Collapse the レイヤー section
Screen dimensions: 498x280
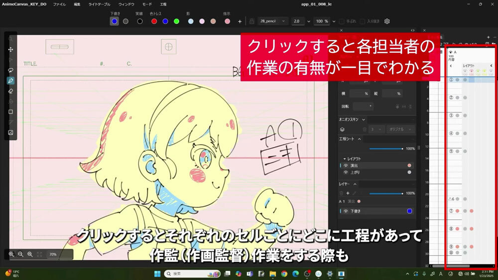[355, 184]
